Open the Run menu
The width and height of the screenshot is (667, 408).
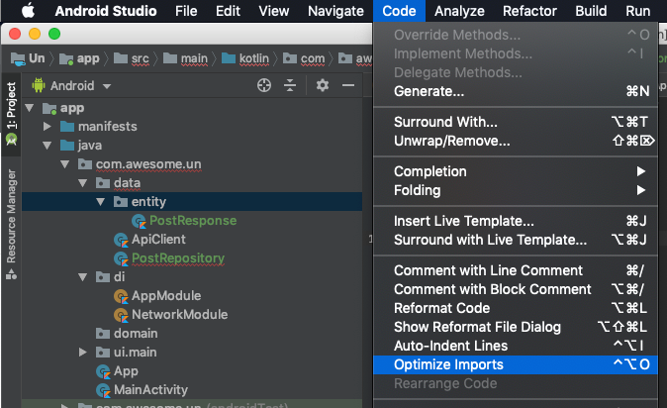pyautogui.click(x=637, y=11)
